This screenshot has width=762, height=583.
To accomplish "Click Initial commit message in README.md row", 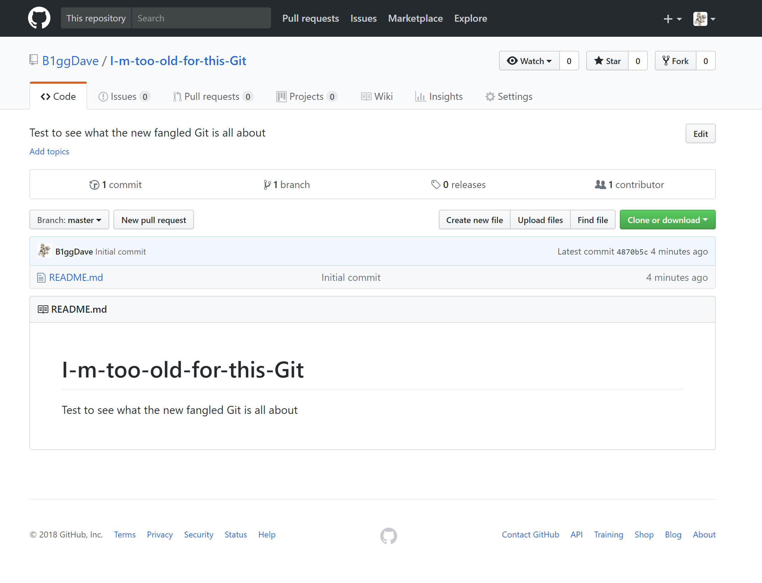I will pyautogui.click(x=351, y=277).
